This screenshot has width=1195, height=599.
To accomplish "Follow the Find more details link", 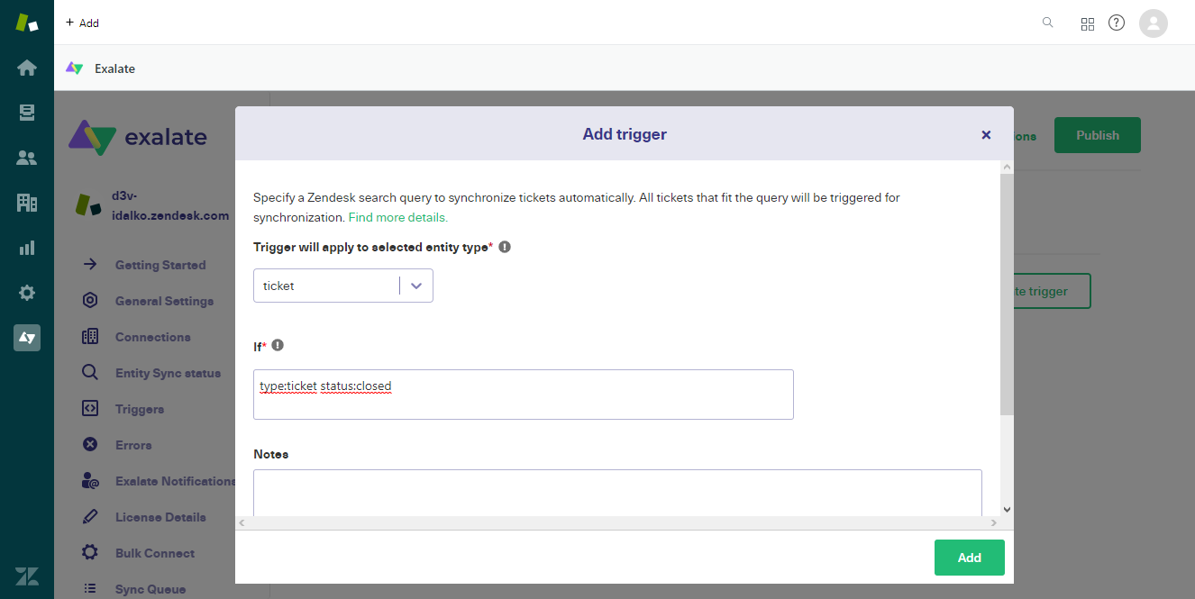I will tap(398, 217).
